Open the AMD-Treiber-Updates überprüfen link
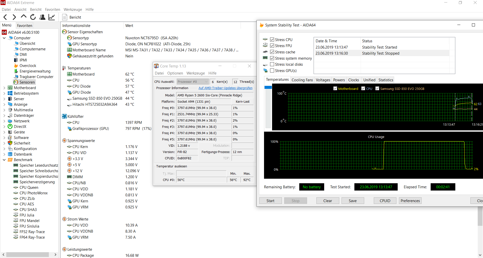The image size is (483, 258). pos(226,88)
